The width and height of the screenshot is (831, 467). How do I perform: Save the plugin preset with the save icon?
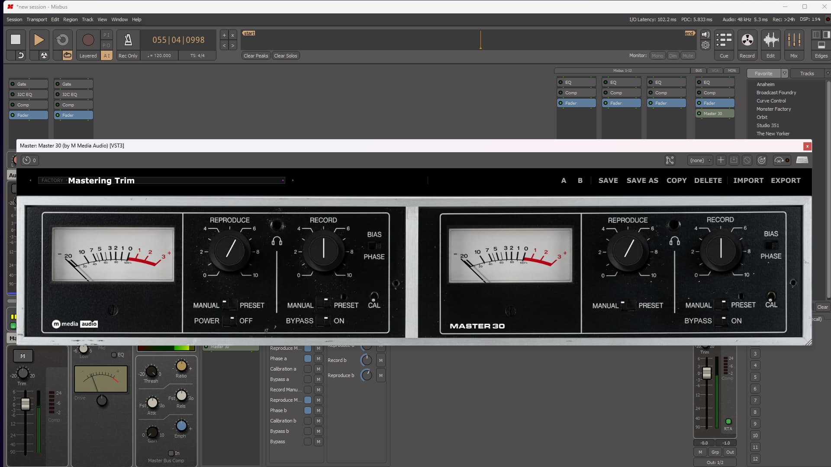tap(734, 160)
